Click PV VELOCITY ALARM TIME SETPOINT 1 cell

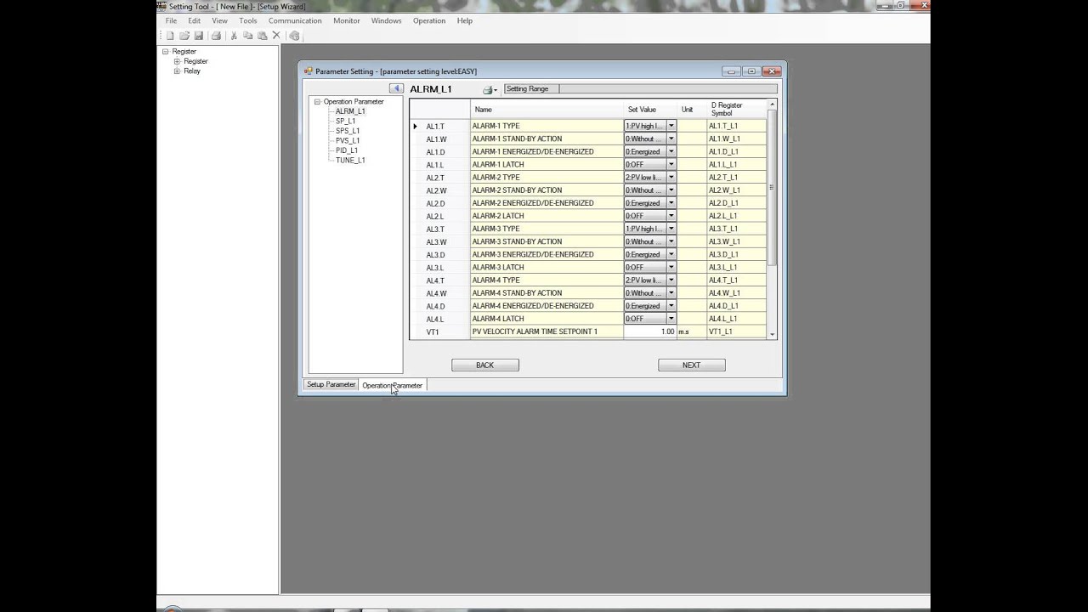[x=547, y=331]
